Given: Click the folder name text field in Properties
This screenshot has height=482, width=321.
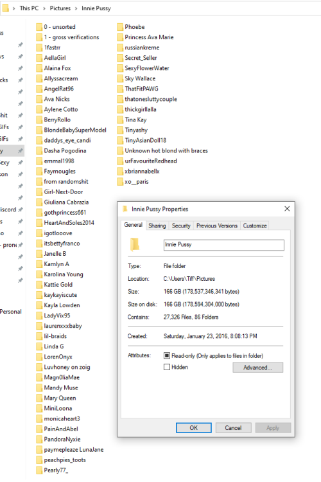Looking at the screenshot, I should (223, 245).
